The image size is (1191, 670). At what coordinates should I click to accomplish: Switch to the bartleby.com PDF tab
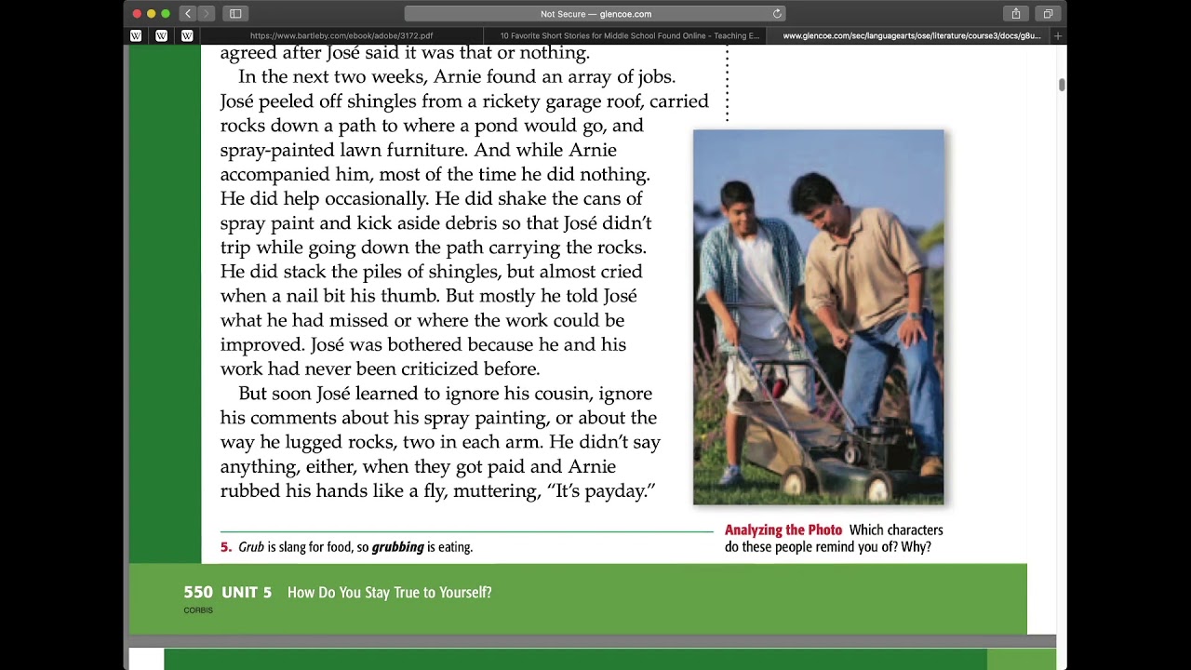click(x=341, y=36)
